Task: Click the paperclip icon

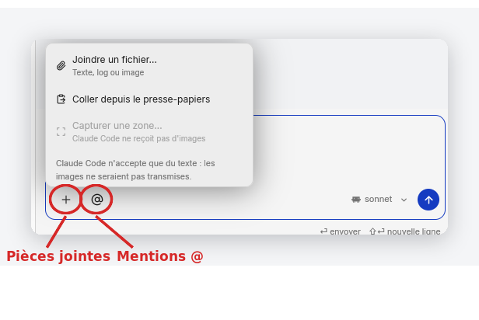Action: (61, 65)
